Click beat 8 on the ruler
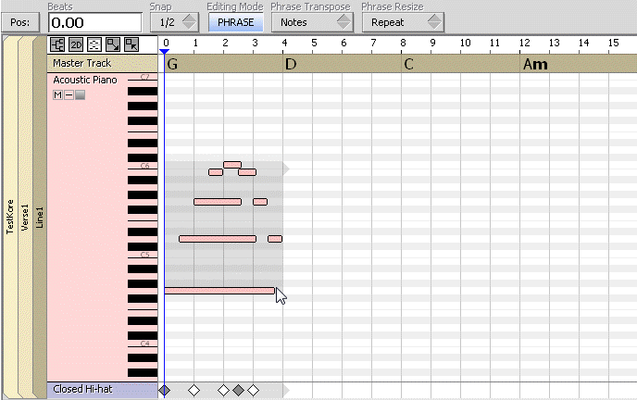 pos(403,43)
